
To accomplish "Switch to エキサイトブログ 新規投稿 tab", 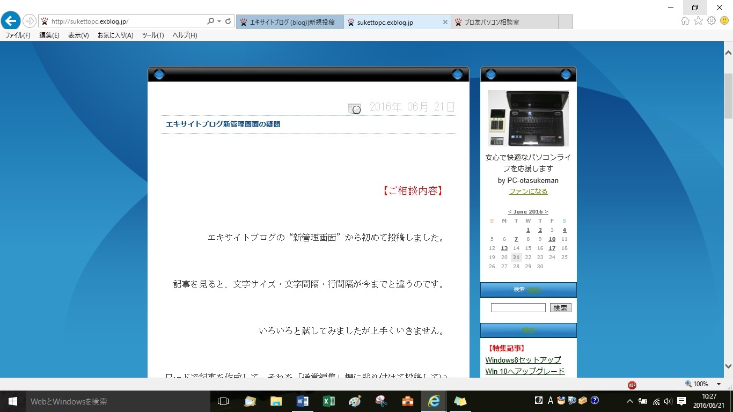I will [290, 22].
